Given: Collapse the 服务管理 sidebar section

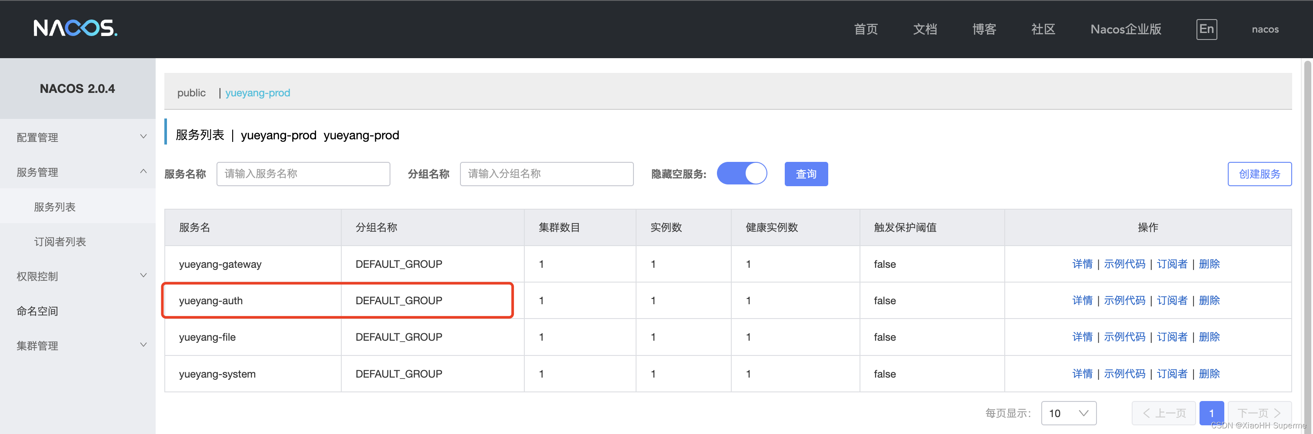Looking at the screenshot, I should (77, 172).
